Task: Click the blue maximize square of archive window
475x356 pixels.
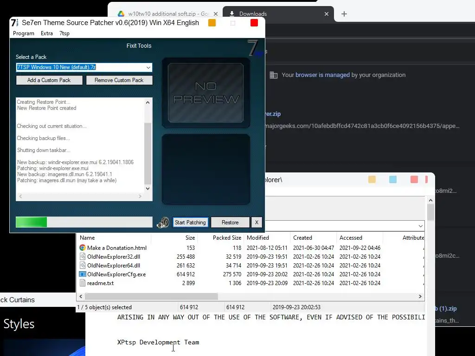Action: (x=393, y=179)
